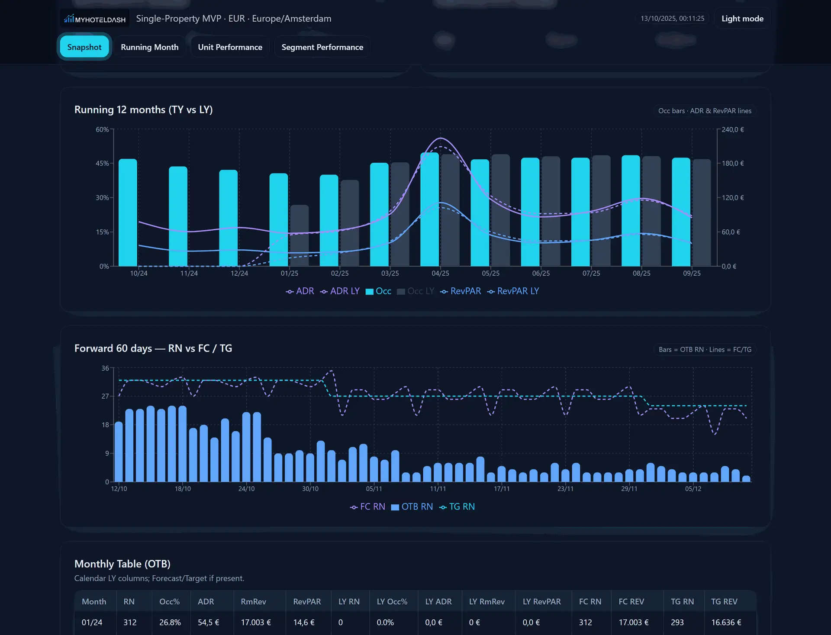Toggle the ADR legend line marker
The height and width of the screenshot is (635, 831).
coord(290,292)
